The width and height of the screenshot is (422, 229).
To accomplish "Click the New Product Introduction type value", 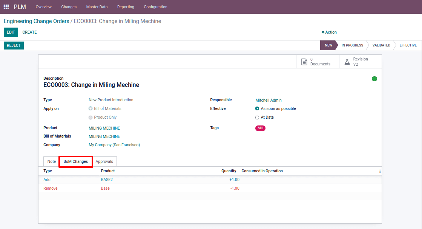I will coord(111,100).
